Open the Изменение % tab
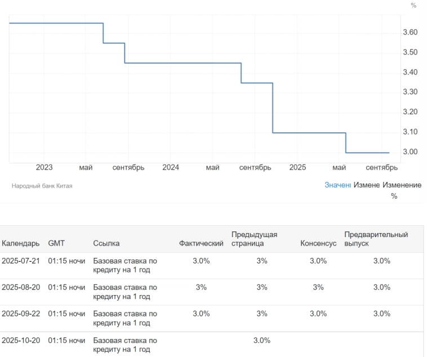Image resolution: width=427 pixels, height=357 pixels. click(x=402, y=190)
